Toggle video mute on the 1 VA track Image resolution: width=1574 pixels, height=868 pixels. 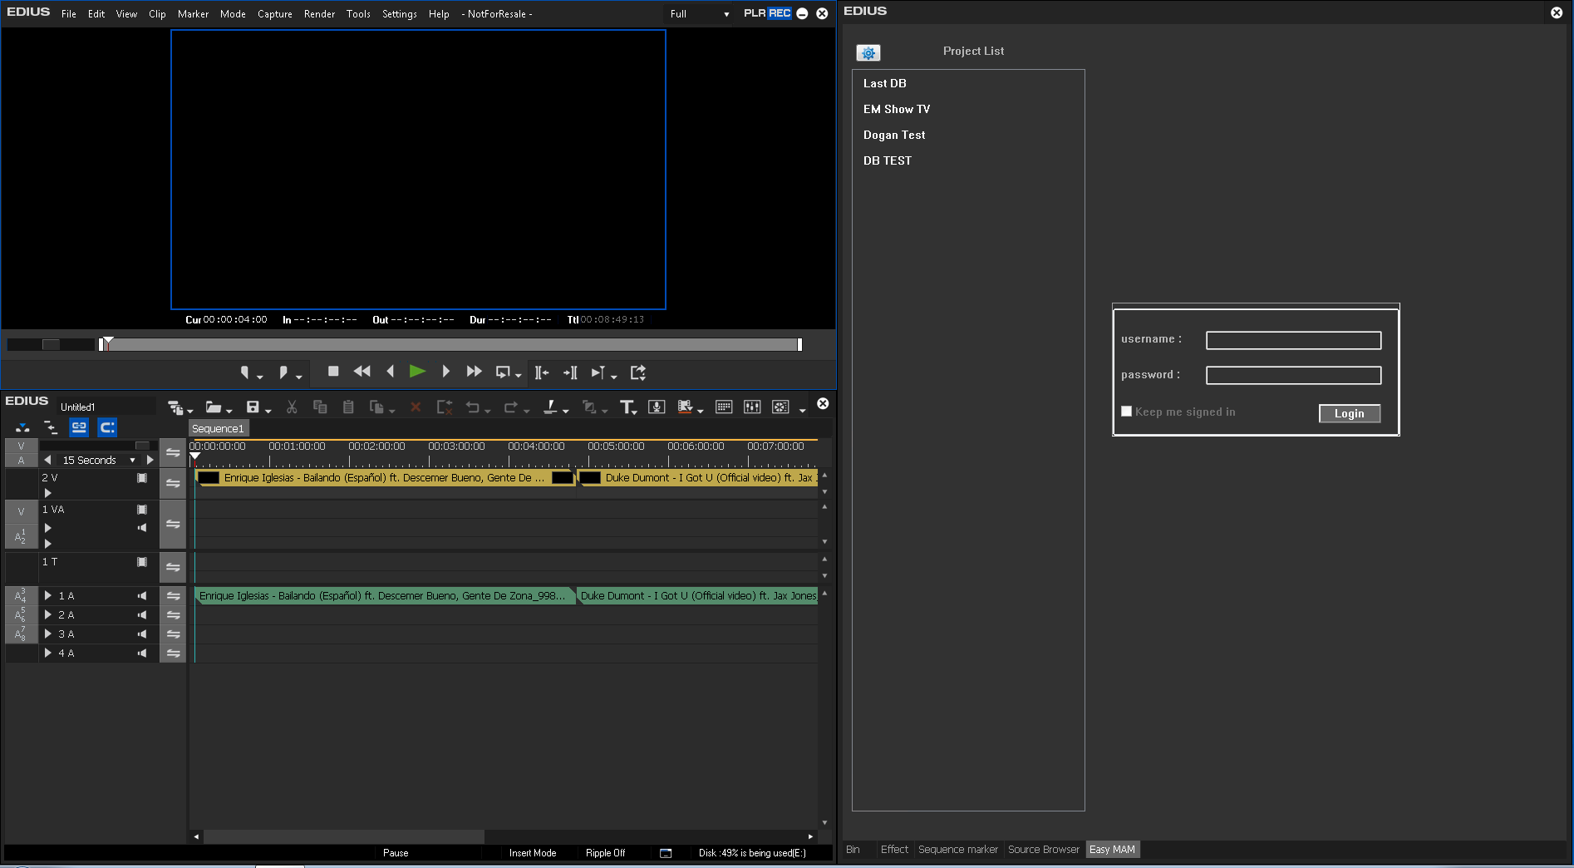click(x=142, y=510)
